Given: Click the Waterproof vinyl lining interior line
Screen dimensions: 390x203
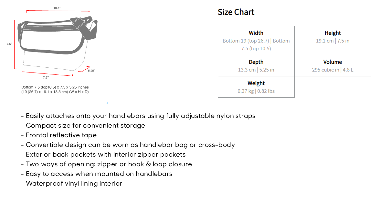Looking at the screenshot, I should 71,184.
